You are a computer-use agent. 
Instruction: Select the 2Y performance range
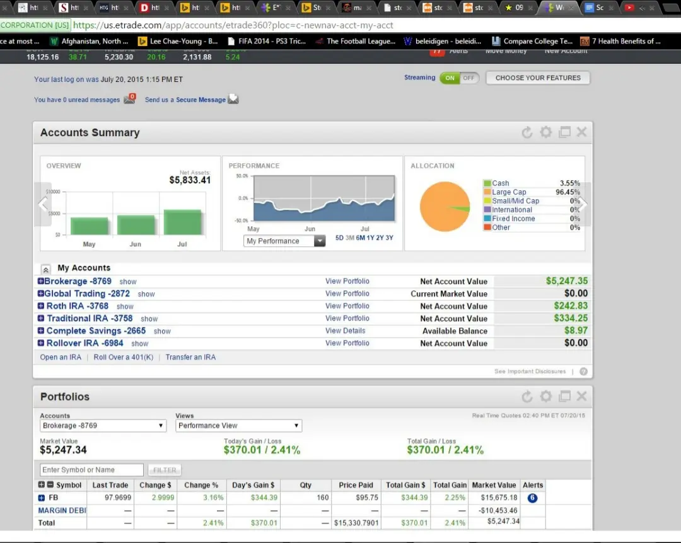click(380, 238)
